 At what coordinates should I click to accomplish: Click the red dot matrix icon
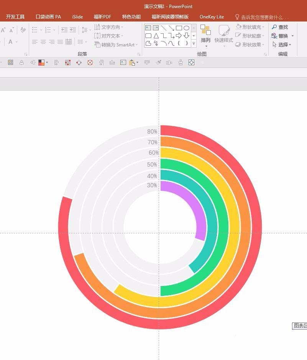67,63
